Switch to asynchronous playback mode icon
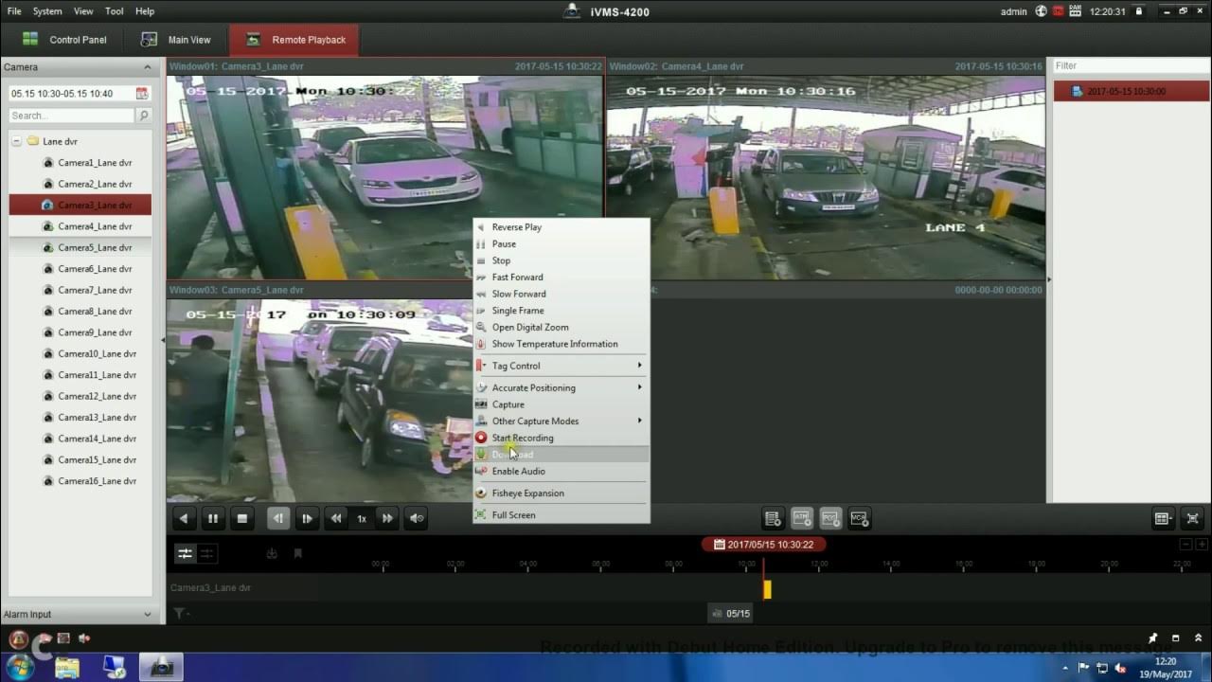 coord(206,553)
